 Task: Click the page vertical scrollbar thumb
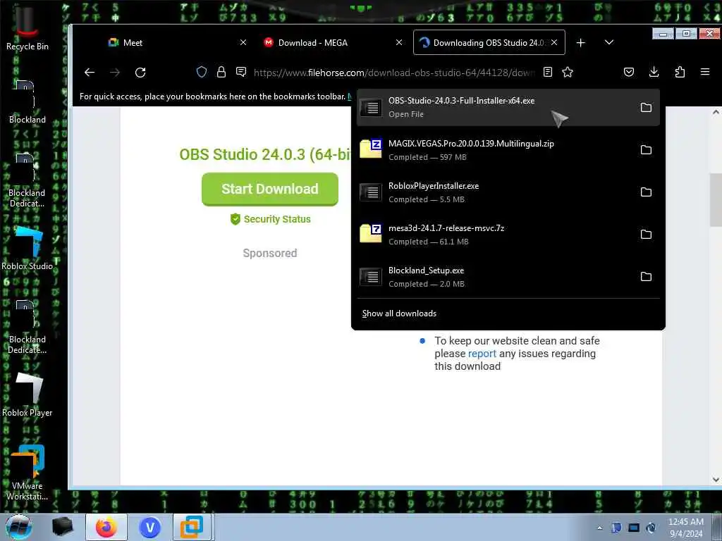tap(716, 199)
